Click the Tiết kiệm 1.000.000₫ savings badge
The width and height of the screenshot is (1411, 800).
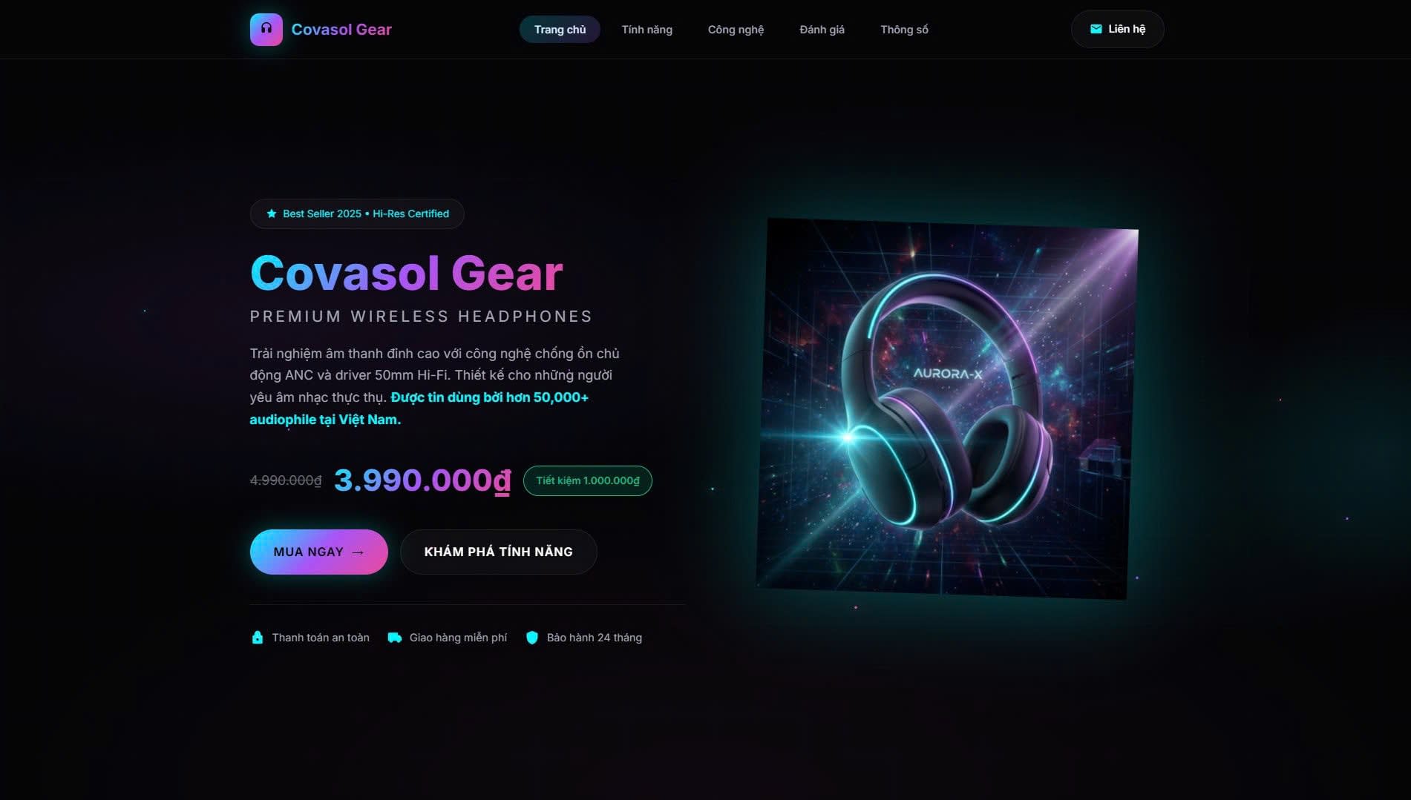[588, 480]
